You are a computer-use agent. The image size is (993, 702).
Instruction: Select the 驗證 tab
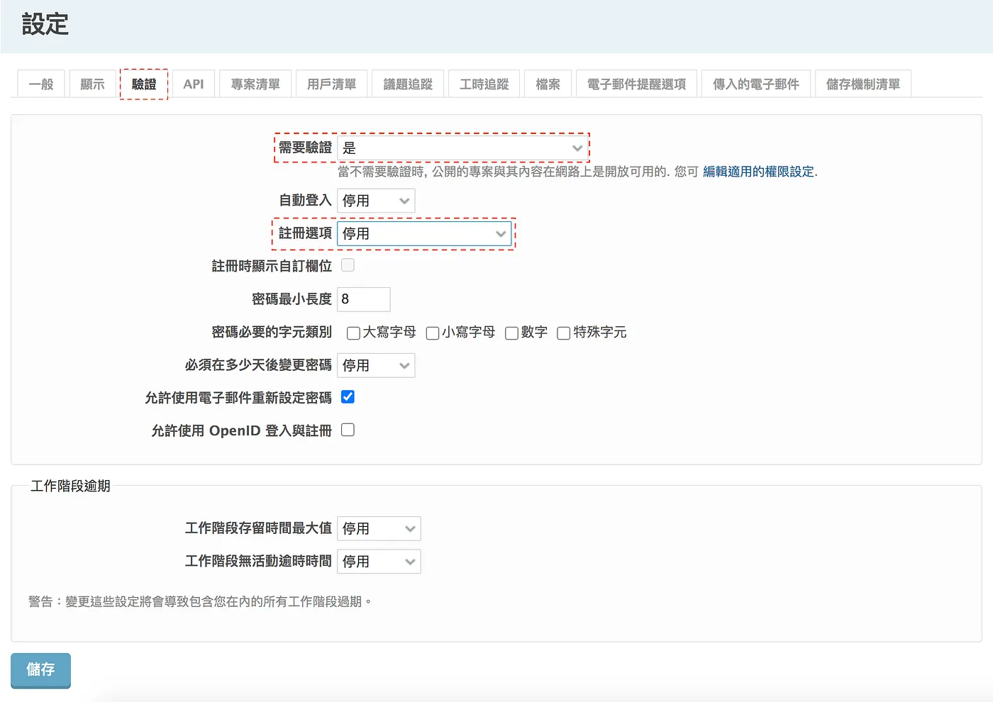pyautogui.click(x=144, y=84)
